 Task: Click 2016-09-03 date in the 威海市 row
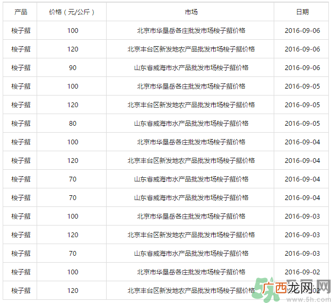pyautogui.click(x=302, y=254)
